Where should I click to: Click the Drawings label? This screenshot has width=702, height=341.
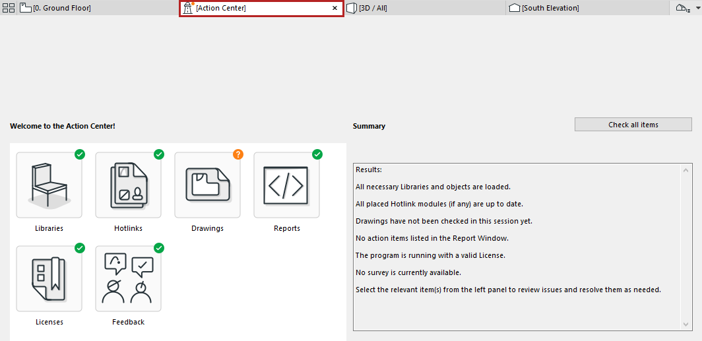pyautogui.click(x=207, y=228)
